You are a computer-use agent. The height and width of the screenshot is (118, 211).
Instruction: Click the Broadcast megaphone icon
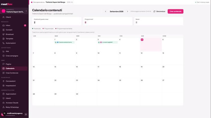click(x=3, y=34)
